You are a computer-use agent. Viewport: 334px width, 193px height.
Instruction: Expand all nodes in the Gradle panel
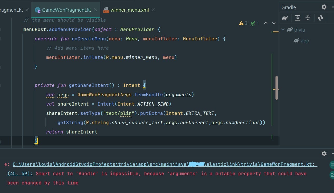pyautogui.click(x=297, y=18)
